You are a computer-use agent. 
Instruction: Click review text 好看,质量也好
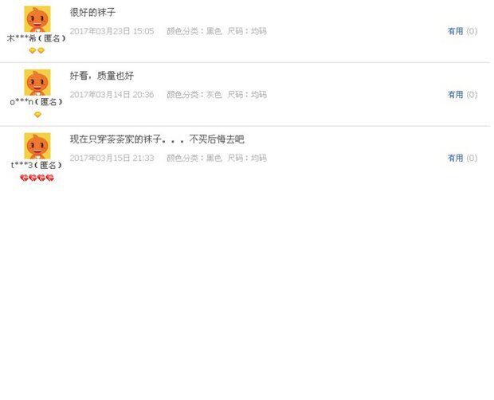[x=102, y=76]
